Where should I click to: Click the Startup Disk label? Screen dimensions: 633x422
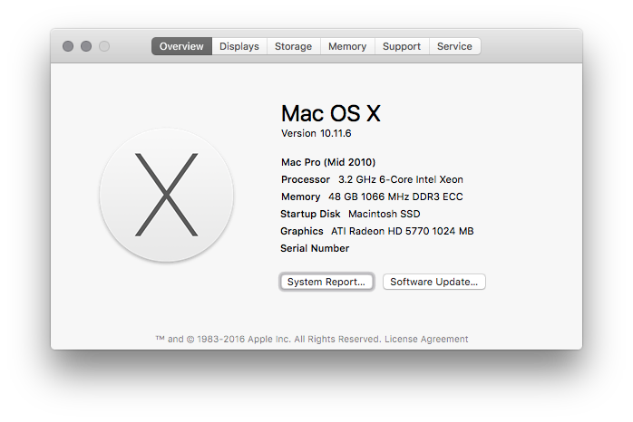tap(310, 214)
